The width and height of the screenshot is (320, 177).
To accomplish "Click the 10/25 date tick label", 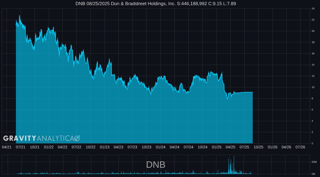I will (258, 147).
